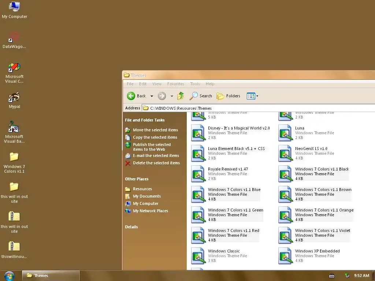Select Windows 7 Colors v1.1 Black theme
Viewport: 375px width, 281px height.
pos(314,174)
